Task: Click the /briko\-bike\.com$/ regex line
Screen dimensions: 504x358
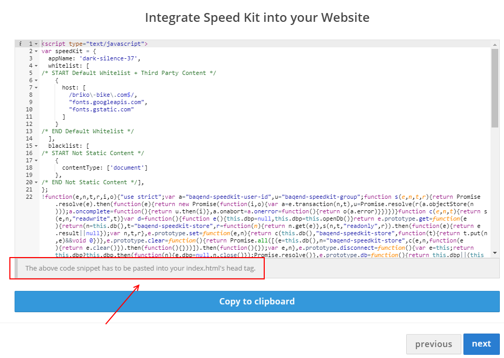Action: 102,95
